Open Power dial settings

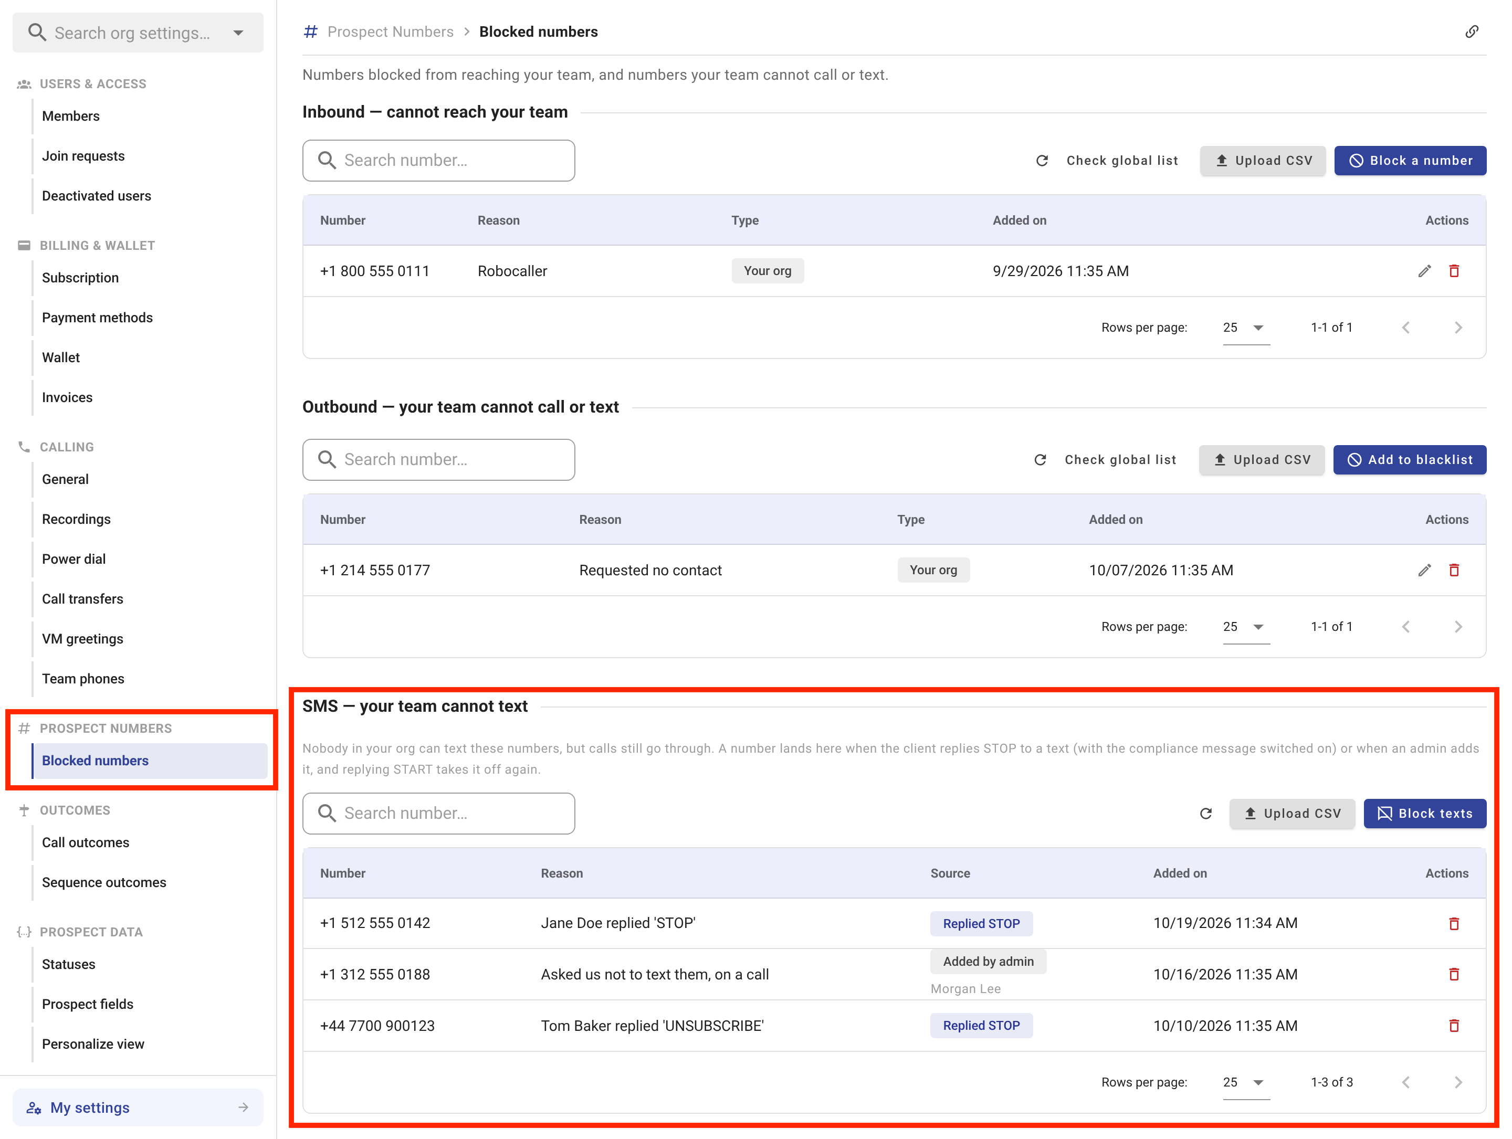74,559
